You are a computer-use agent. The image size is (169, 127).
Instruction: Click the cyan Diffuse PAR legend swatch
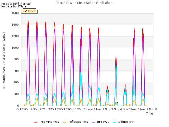pos(115,122)
